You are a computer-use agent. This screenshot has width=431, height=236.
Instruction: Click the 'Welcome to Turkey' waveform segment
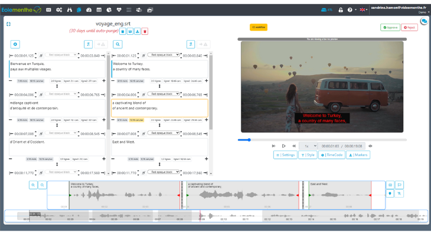(125, 195)
